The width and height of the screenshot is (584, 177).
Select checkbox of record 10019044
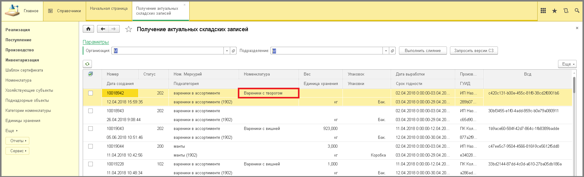pyautogui.click(x=90, y=146)
